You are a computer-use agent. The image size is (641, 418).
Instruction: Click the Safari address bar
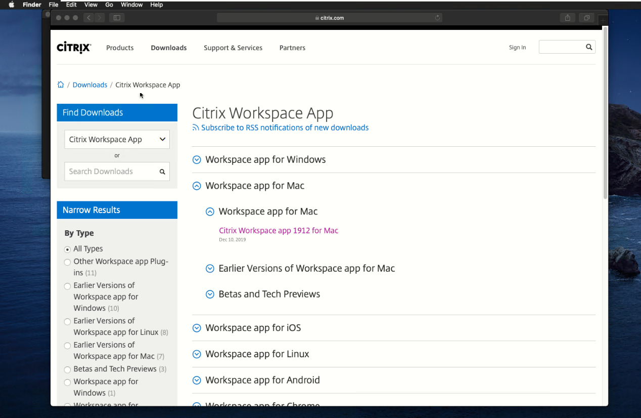coord(330,18)
